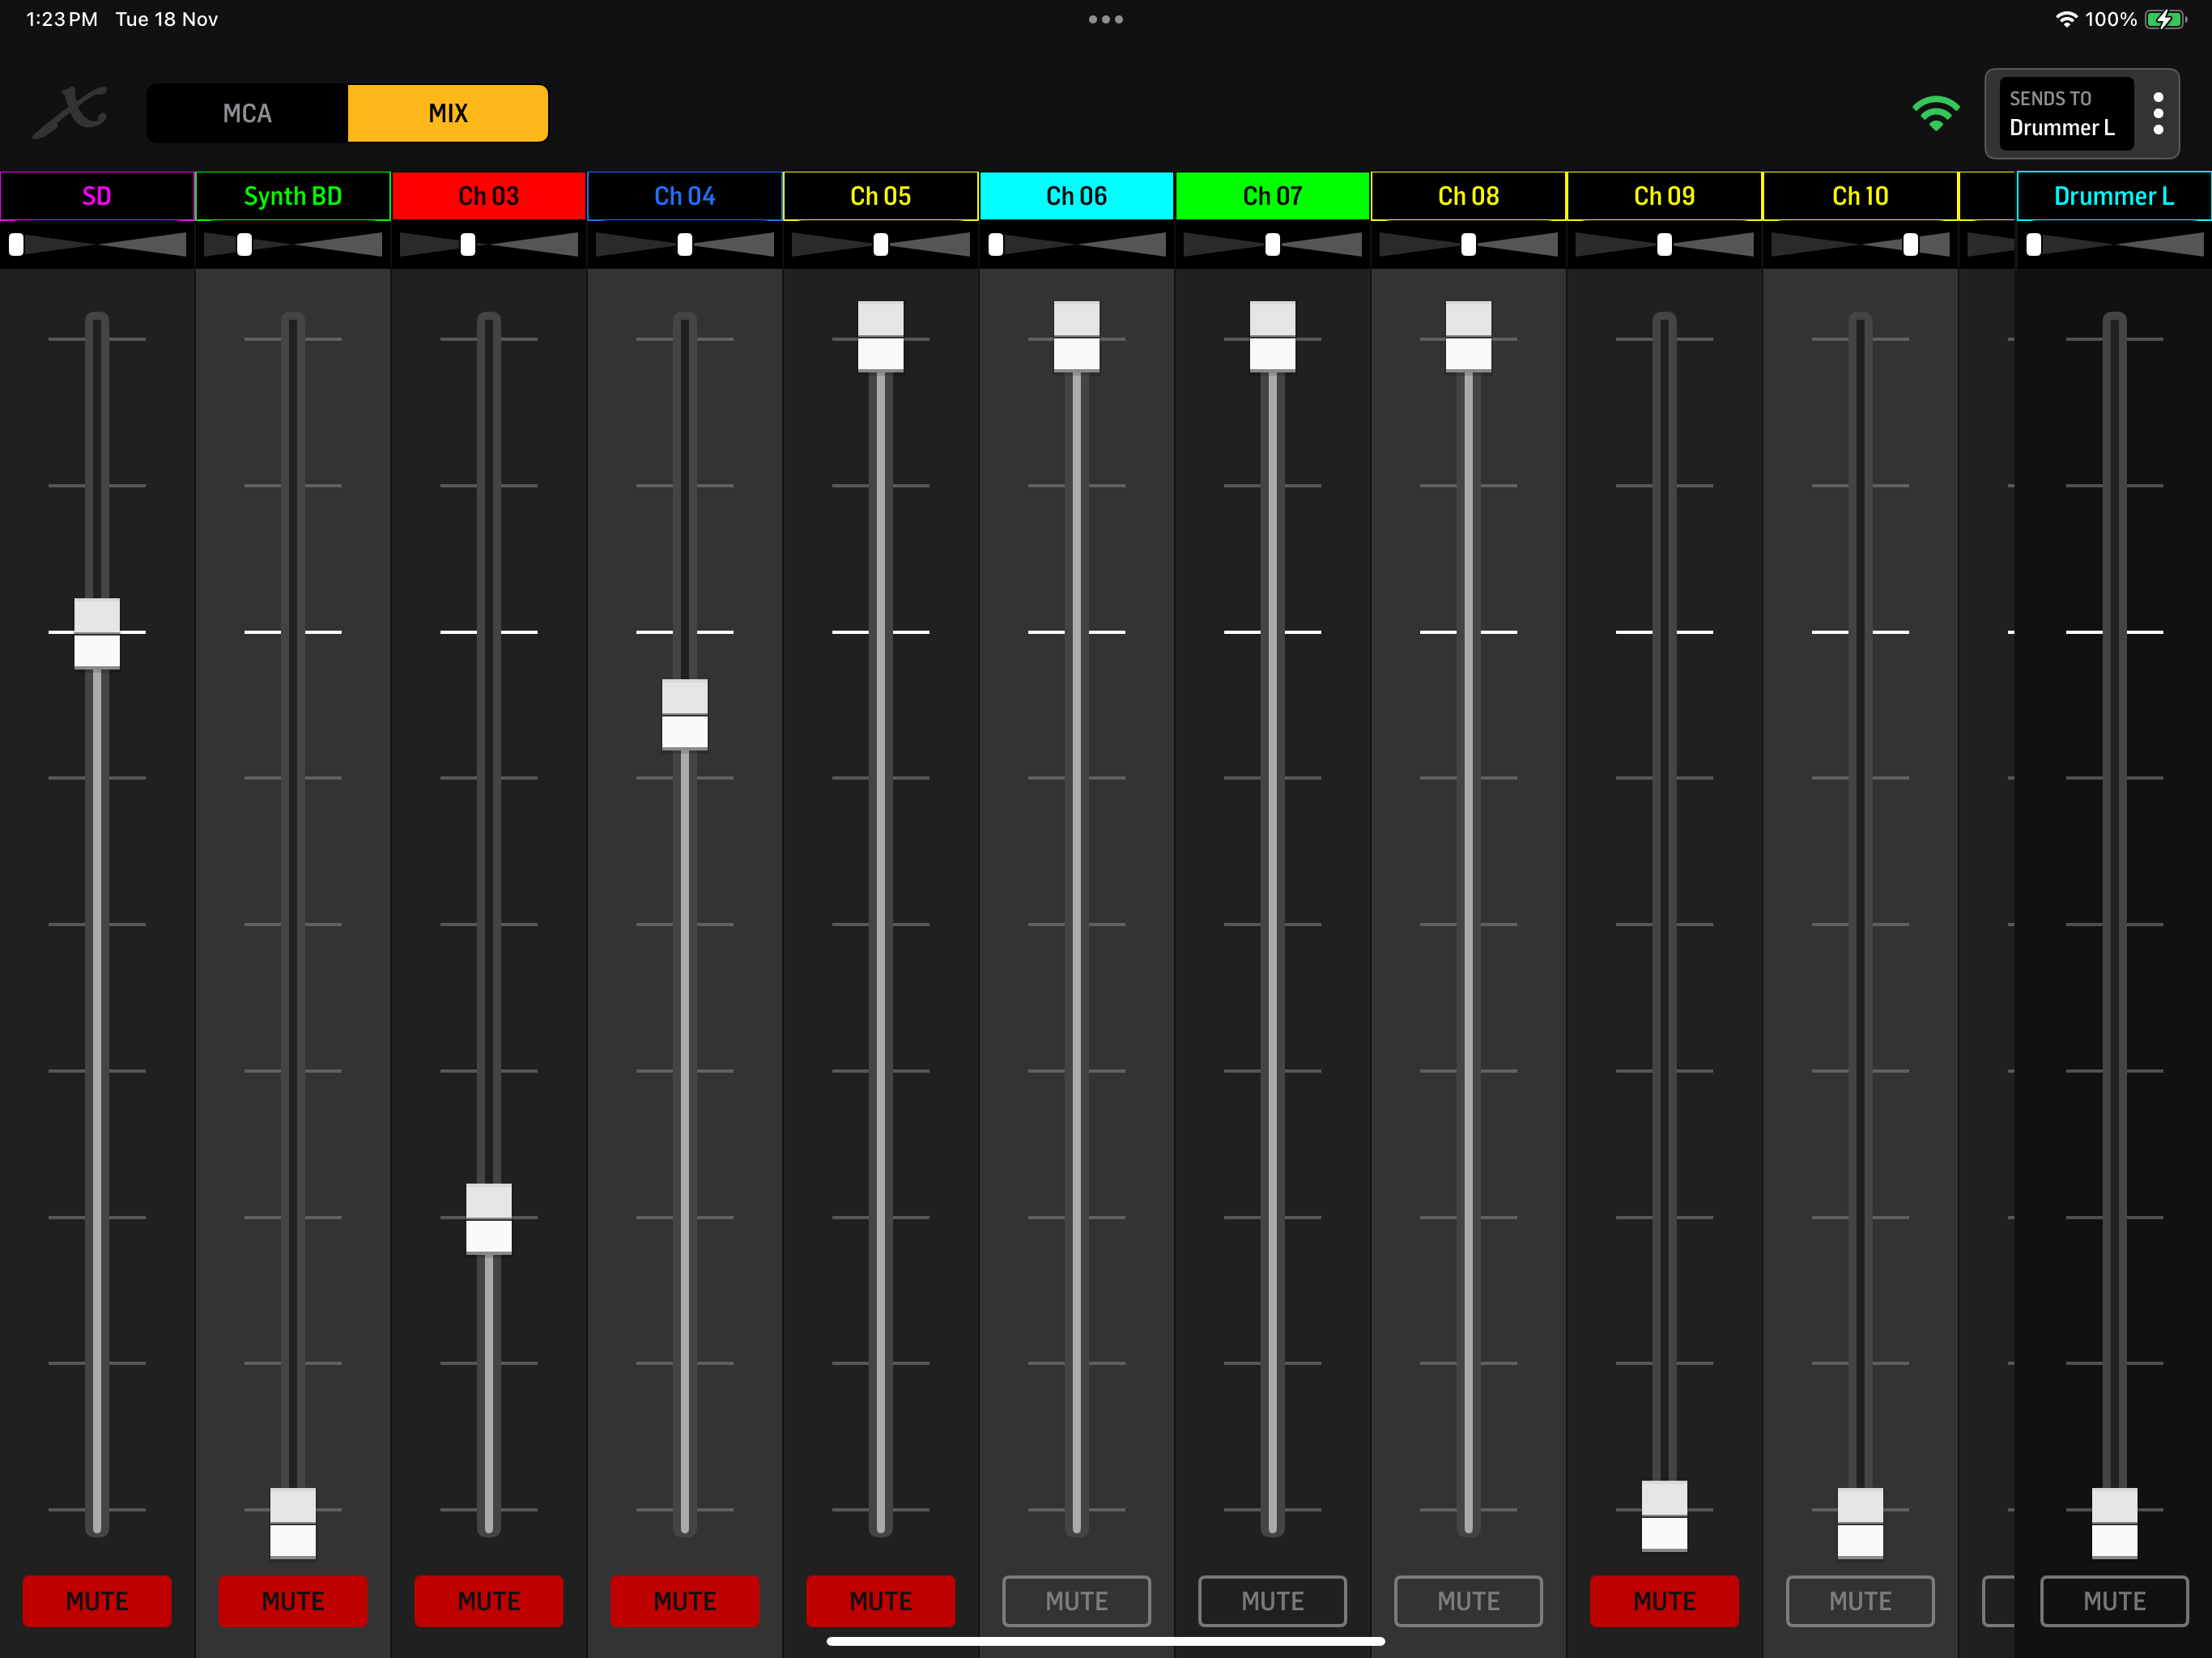Mute channel Ch 06
Image resolution: width=2212 pixels, height=1658 pixels.
(x=1076, y=1601)
